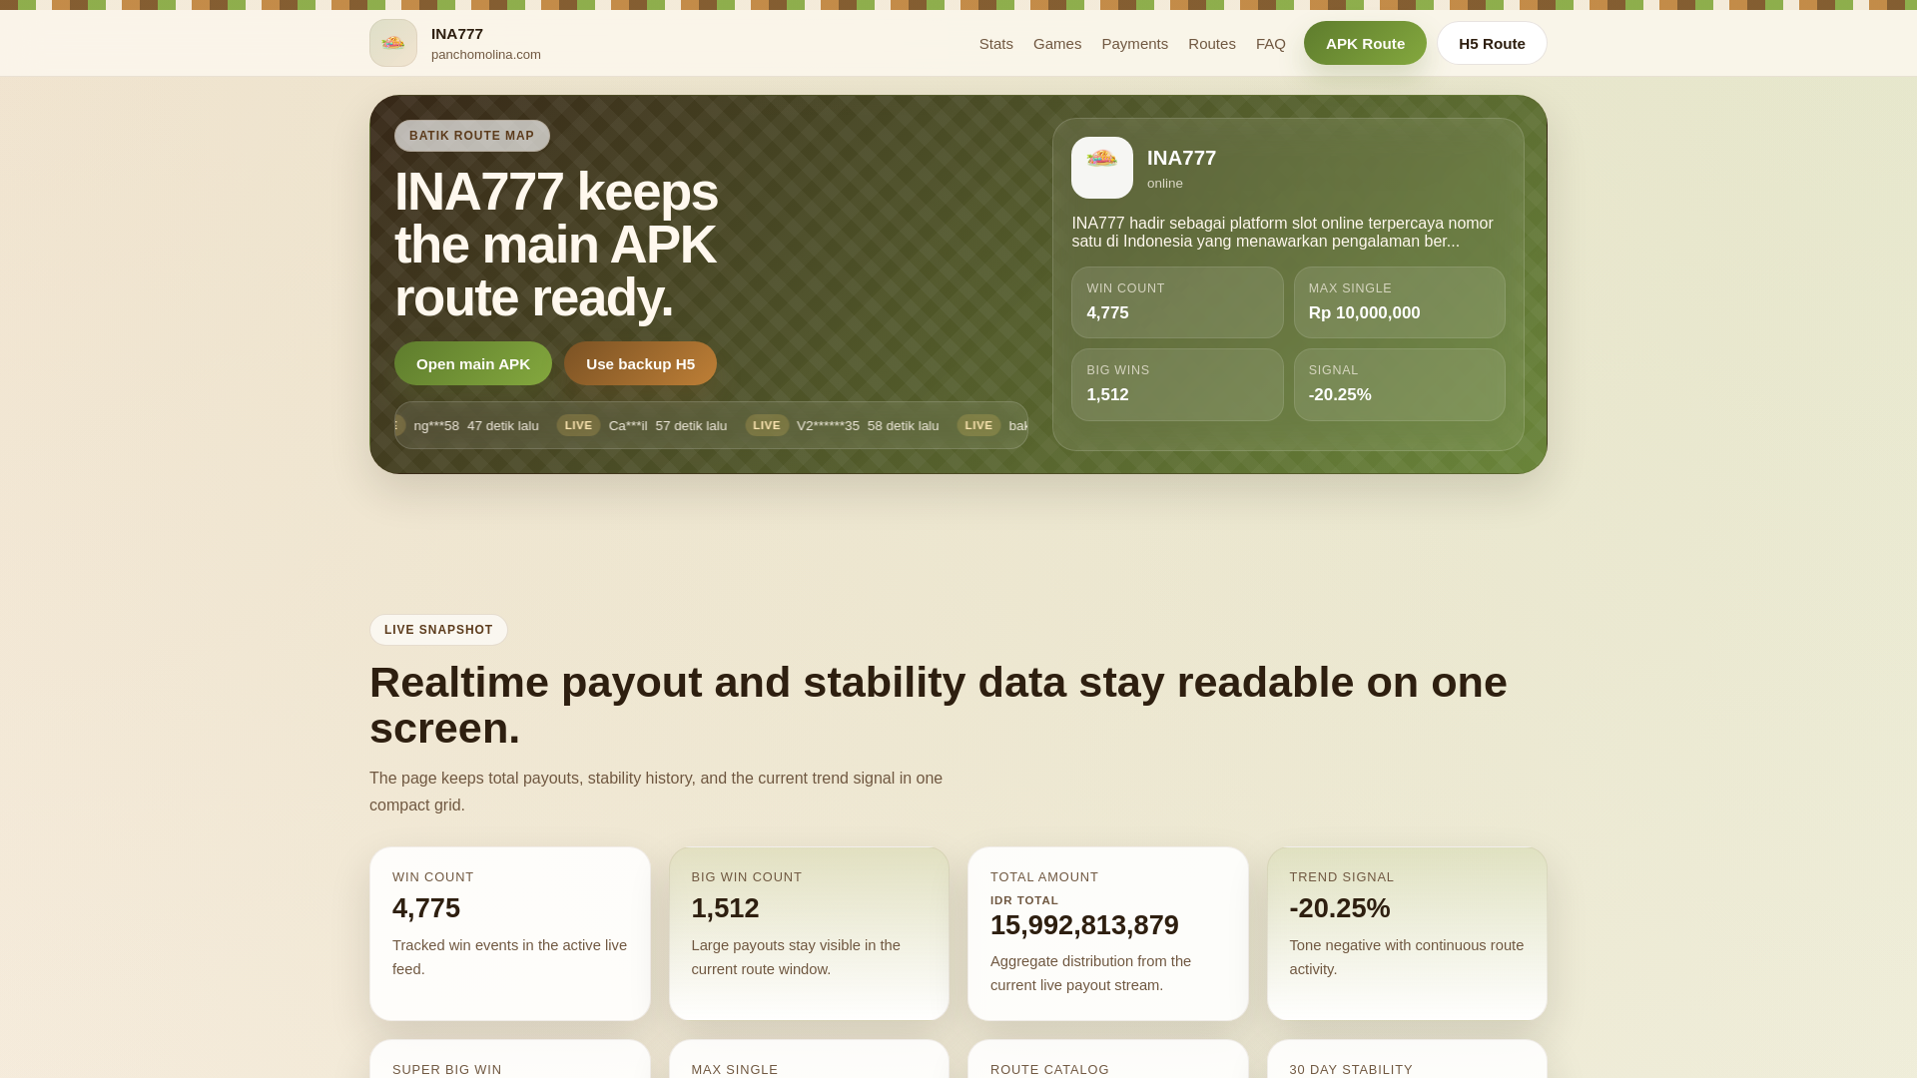Go to Games in navigation

point(1056,44)
